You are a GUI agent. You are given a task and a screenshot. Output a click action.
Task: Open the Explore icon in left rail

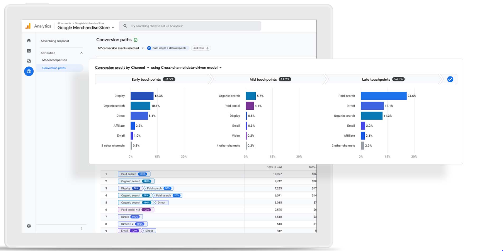[29, 61]
